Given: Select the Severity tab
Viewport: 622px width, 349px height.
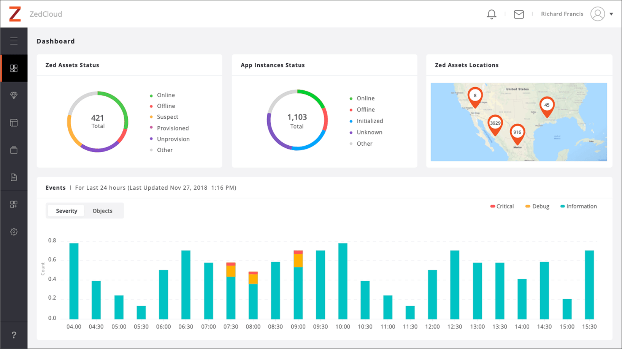Looking at the screenshot, I should (x=67, y=211).
